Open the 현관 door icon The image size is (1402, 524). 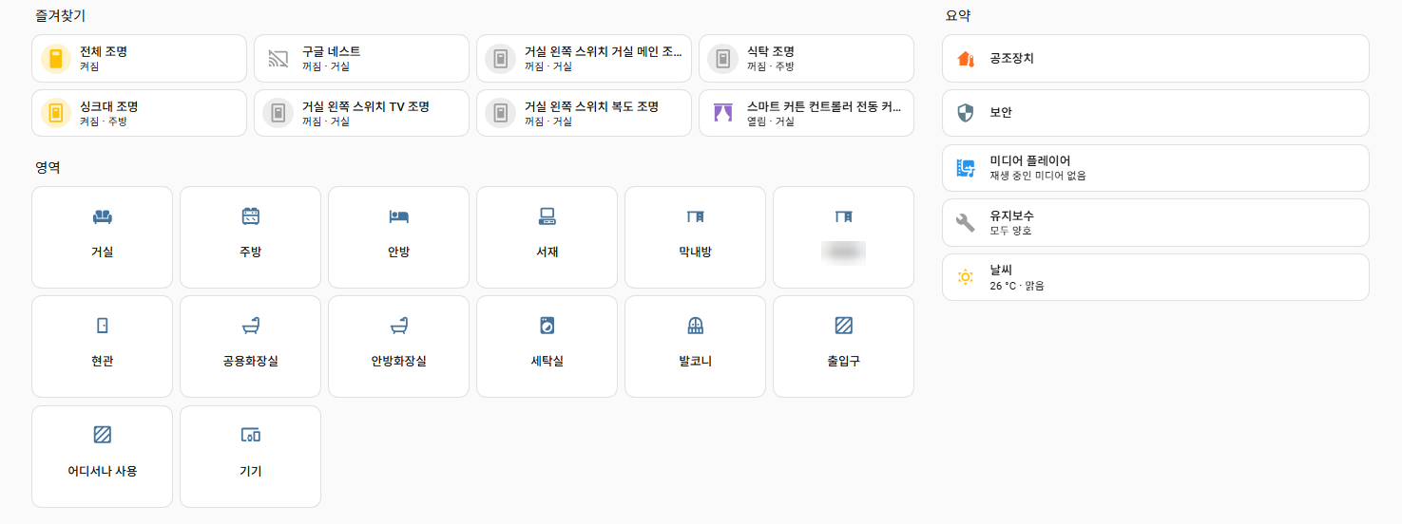[103, 326]
